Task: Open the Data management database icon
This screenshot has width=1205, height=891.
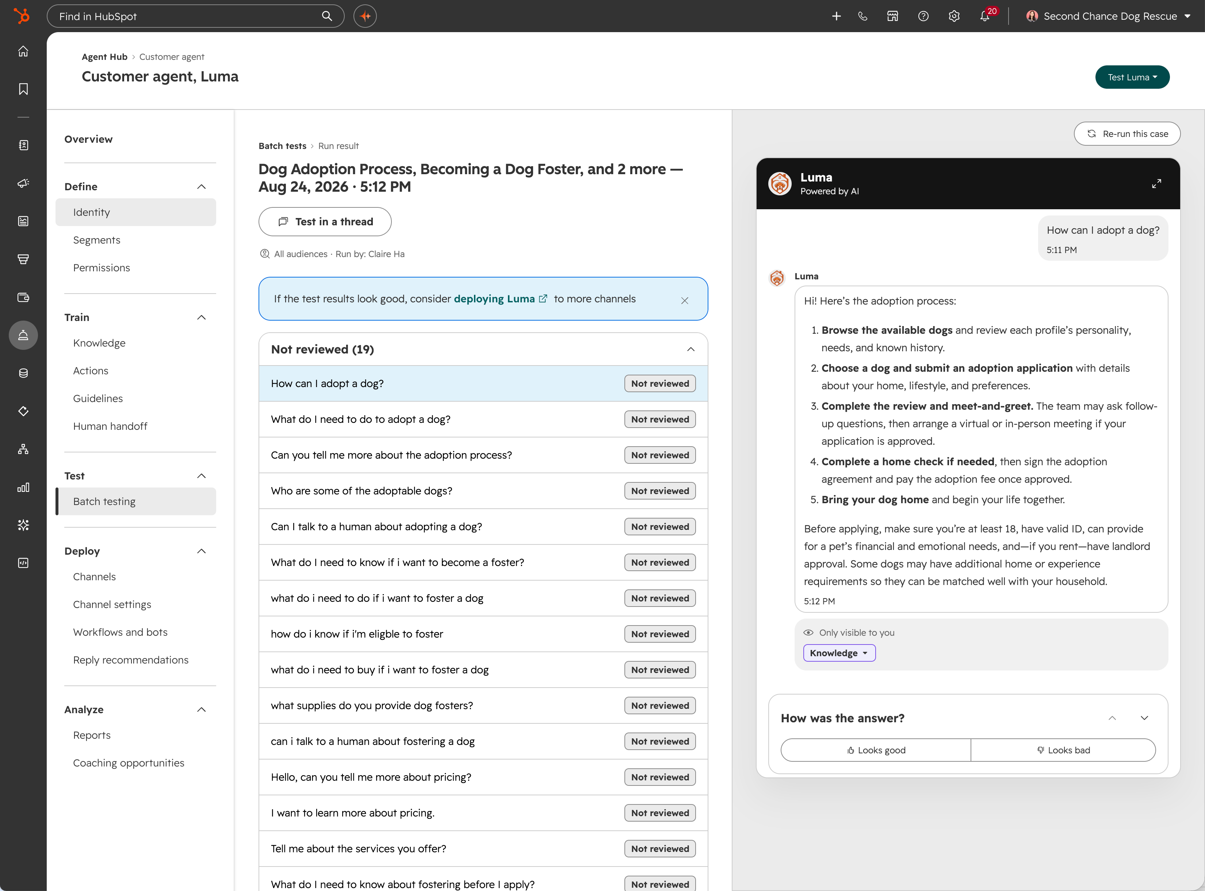Action: [x=23, y=373]
